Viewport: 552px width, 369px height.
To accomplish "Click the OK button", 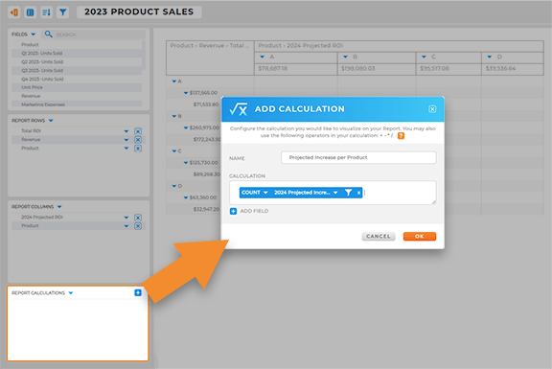I will (420, 237).
